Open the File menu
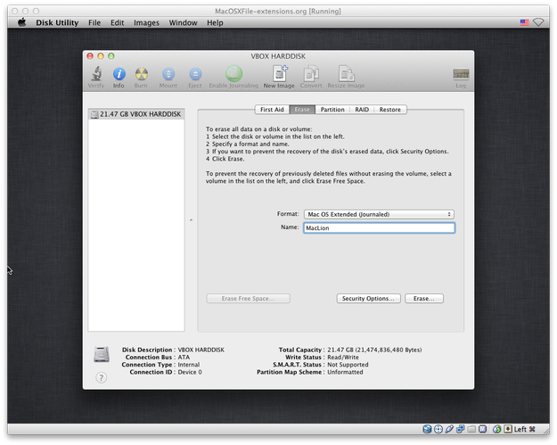 click(x=94, y=23)
